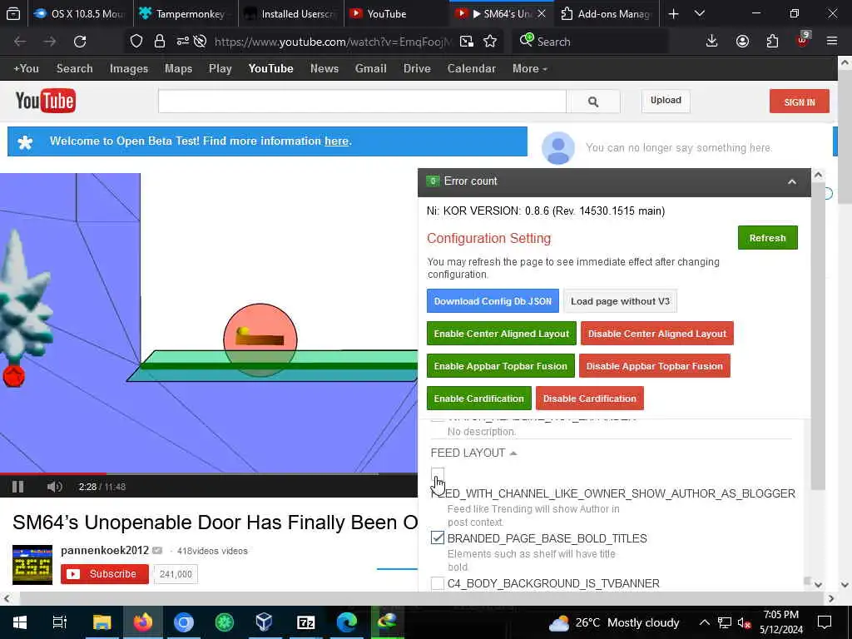The height and width of the screenshot is (639, 852).
Task: Show hidden system tray icons
Action: (x=704, y=622)
